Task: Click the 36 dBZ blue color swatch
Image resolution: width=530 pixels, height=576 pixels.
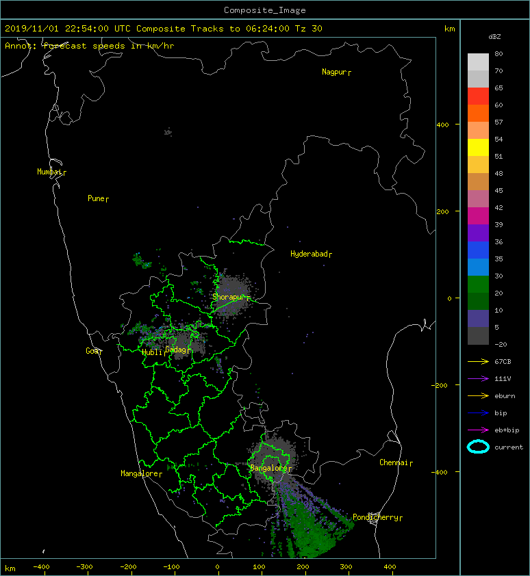Action: (478, 250)
